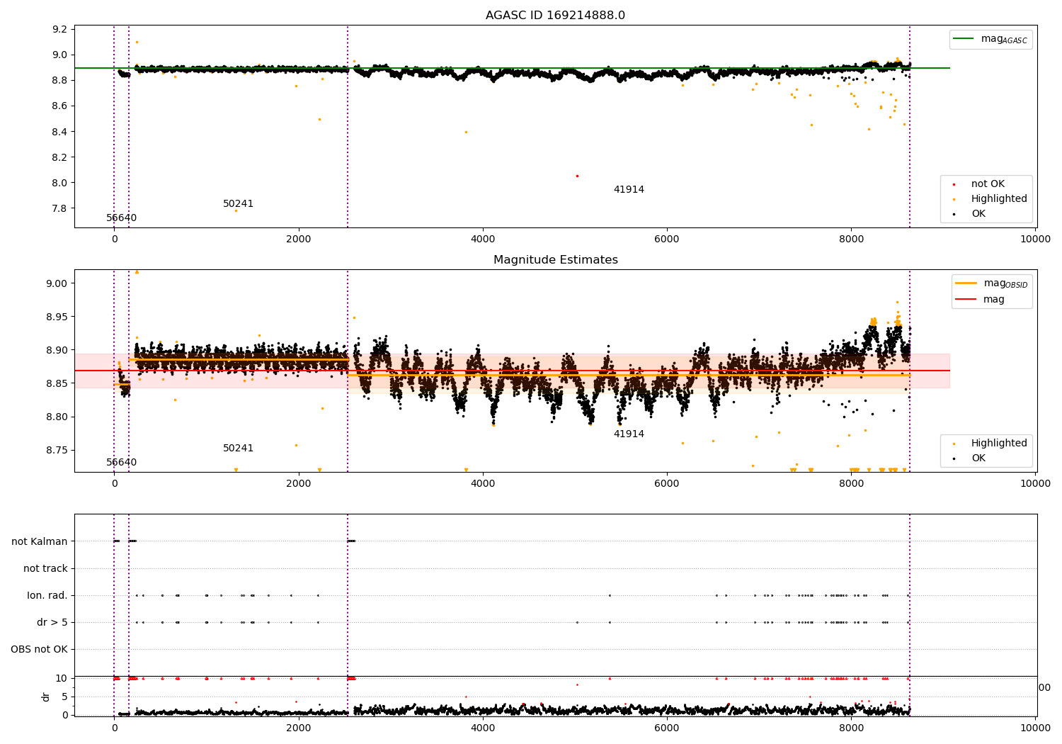Click the vertical 'dr' axis label
This screenshot has width=1062, height=744.
tap(46, 697)
